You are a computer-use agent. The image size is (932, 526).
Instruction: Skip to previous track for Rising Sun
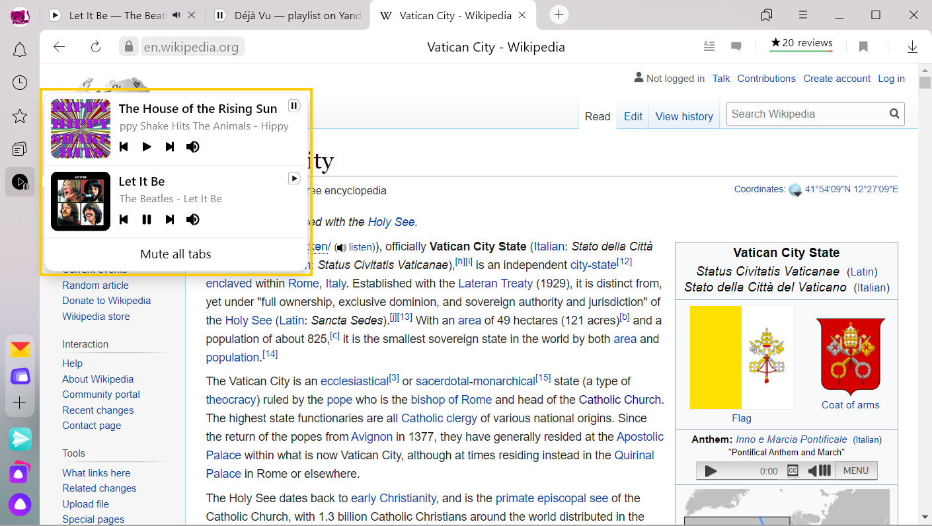click(124, 147)
